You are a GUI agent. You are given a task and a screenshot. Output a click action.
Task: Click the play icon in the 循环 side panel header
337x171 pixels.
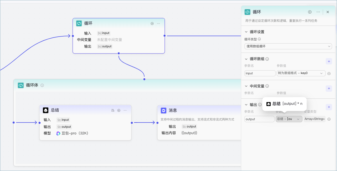(x=310, y=12)
